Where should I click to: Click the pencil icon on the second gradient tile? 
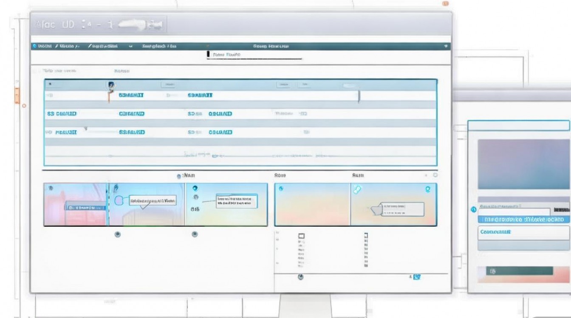pos(116,189)
